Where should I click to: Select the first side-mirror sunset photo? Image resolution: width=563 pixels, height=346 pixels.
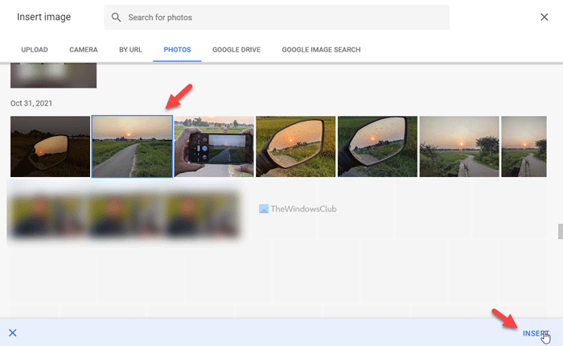point(295,146)
